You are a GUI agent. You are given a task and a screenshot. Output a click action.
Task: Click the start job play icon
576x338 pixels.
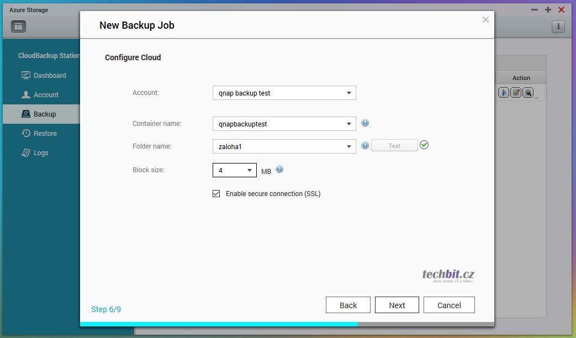[503, 93]
